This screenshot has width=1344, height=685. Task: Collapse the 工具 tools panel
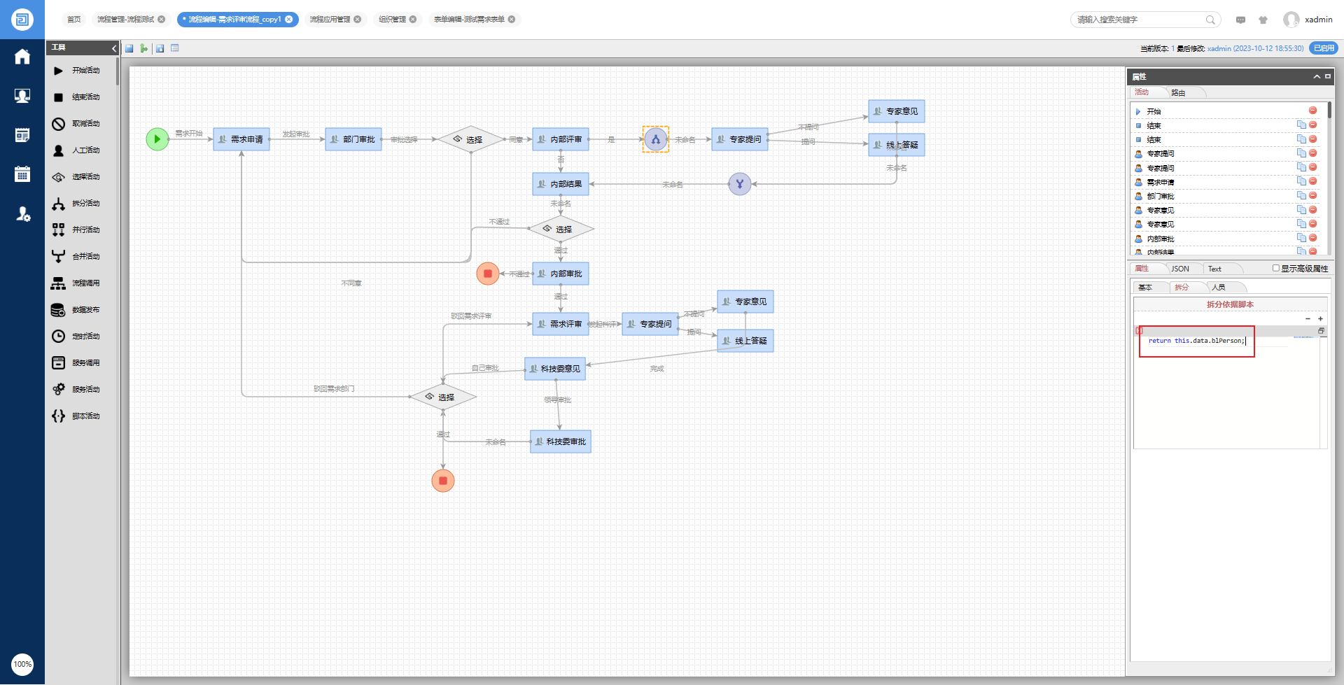tap(114, 48)
